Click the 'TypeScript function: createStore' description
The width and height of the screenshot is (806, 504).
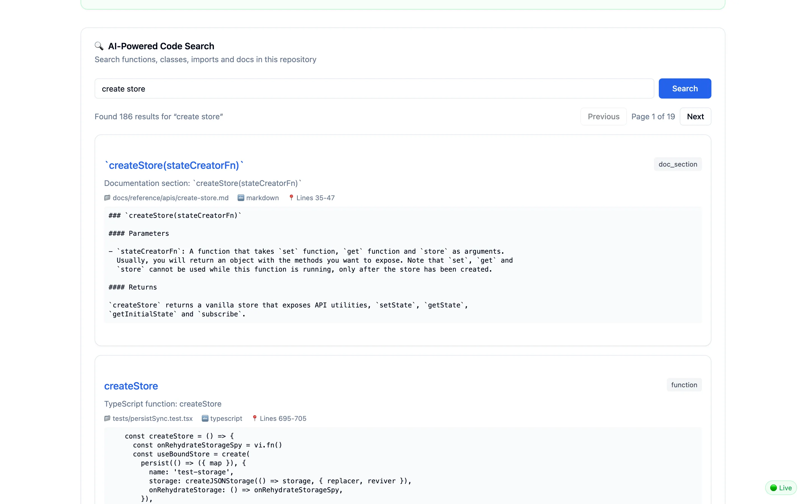[163, 404]
